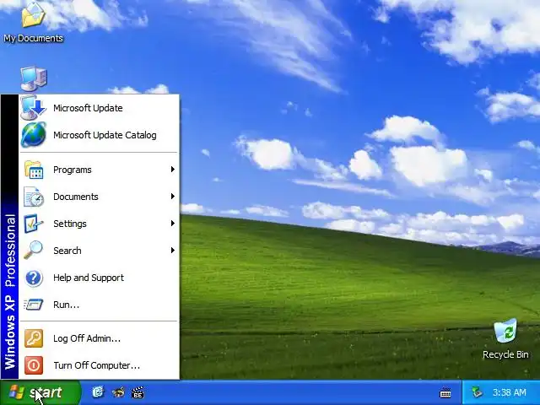The height and width of the screenshot is (405, 540).
Task: Click the Microsoft Update download-arrow icon
Action: [34, 108]
